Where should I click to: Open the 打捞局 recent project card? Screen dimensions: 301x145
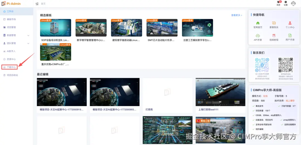point(168,95)
